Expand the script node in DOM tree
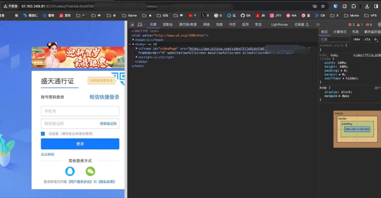This screenshot has height=198, width=381. click(137, 57)
